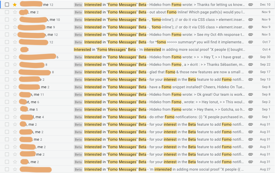The width and height of the screenshot is (275, 173).
Task: Click sender 'me 12' on Dec 10 row
Action: [x=48, y=5]
